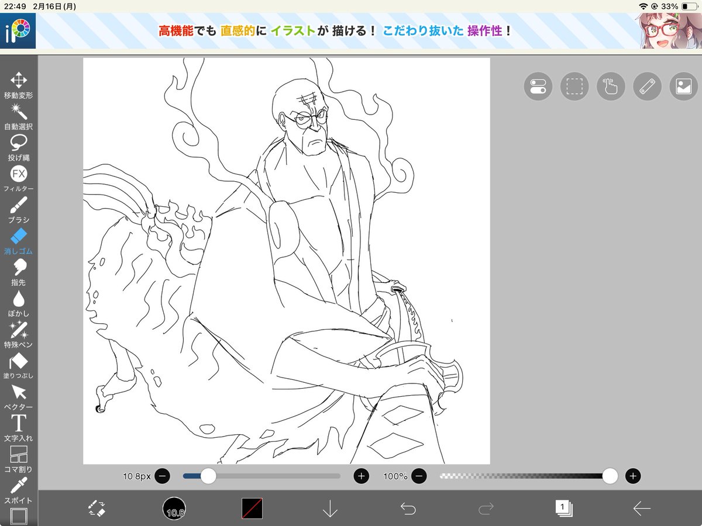This screenshot has height=526, width=702.
Task: Decrease brush thickness with minus button
Action: (163, 476)
